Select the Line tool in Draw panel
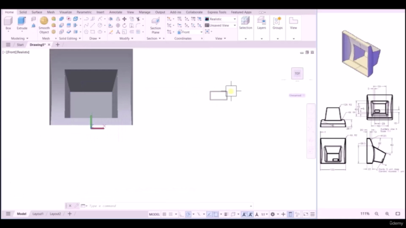 point(93,25)
